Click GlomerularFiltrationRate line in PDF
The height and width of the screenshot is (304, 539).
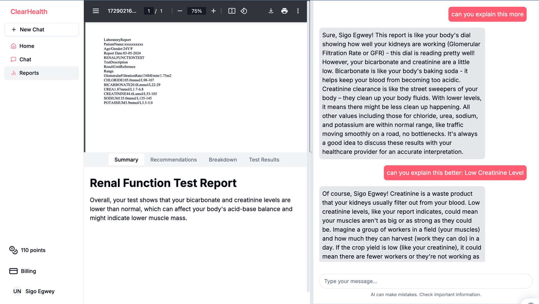(x=137, y=76)
